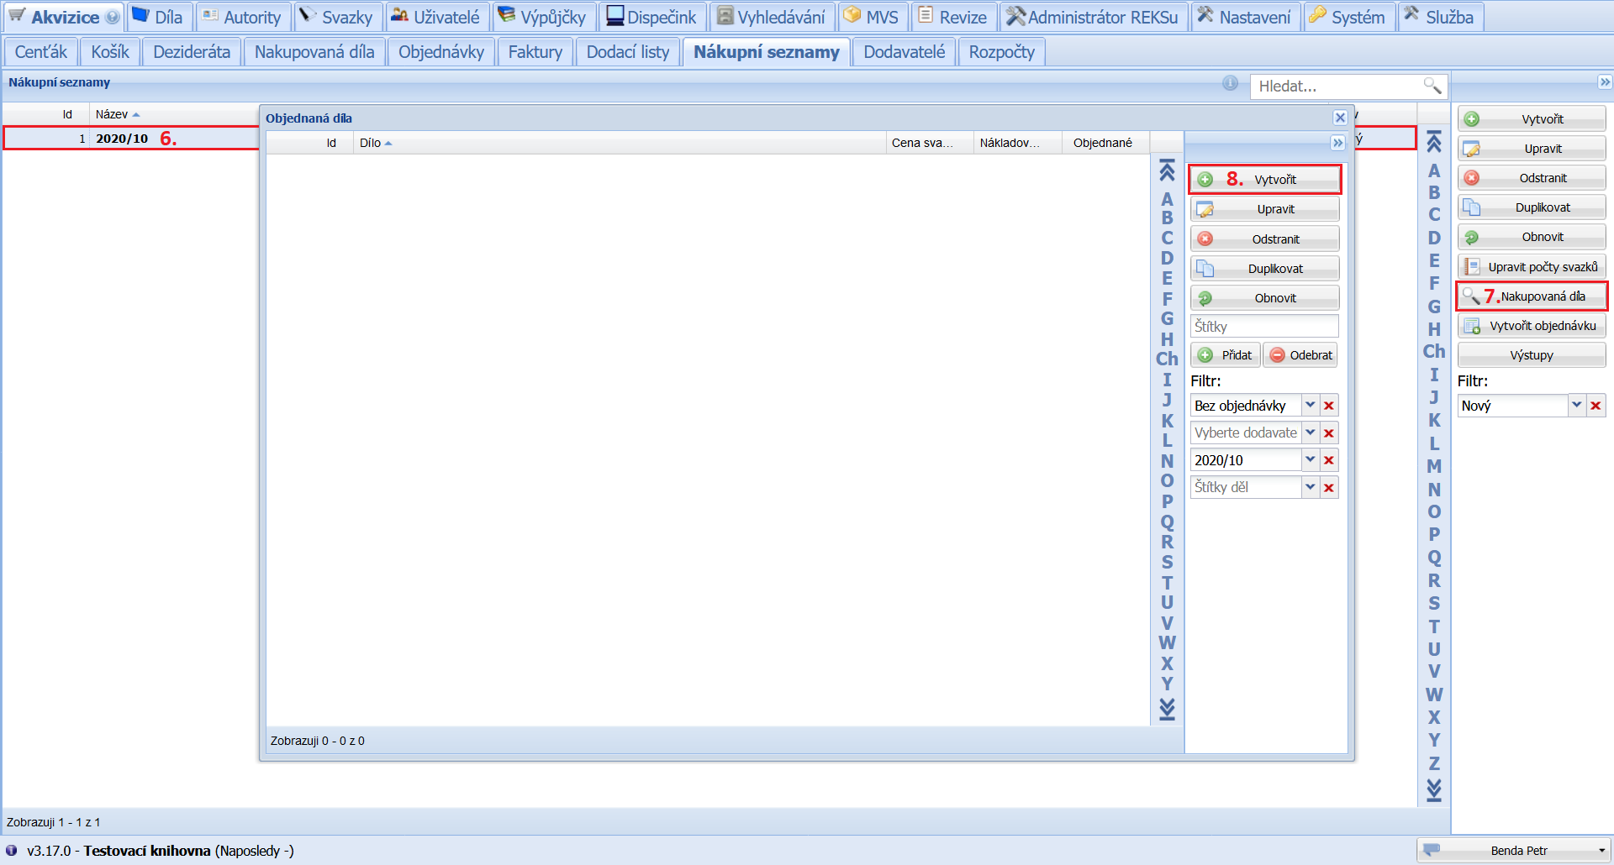Click right panel Duplikovat button

1532,207
